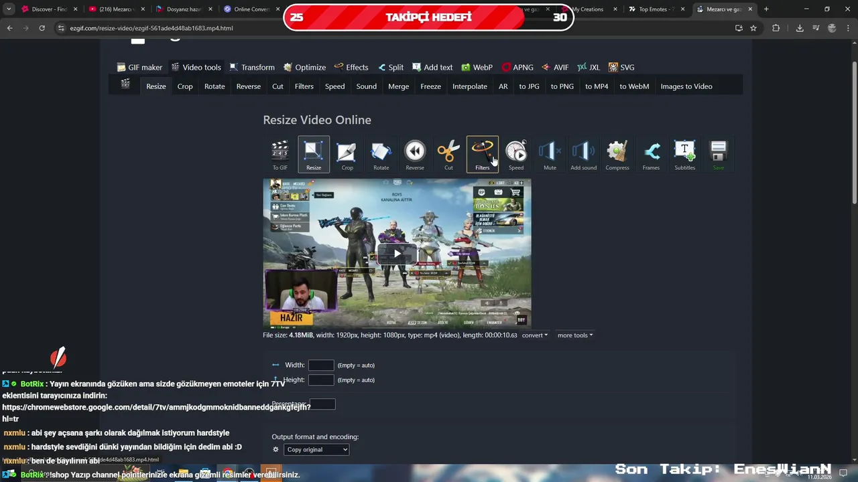Open the Compress tool icon
The width and height of the screenshot is (858, 482).
617,155
